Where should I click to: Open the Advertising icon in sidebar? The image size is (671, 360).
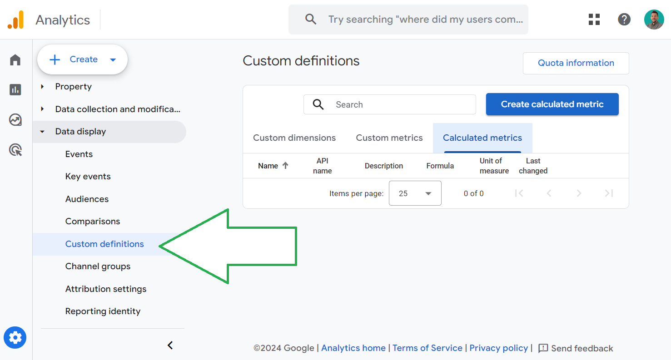(15, 150)
